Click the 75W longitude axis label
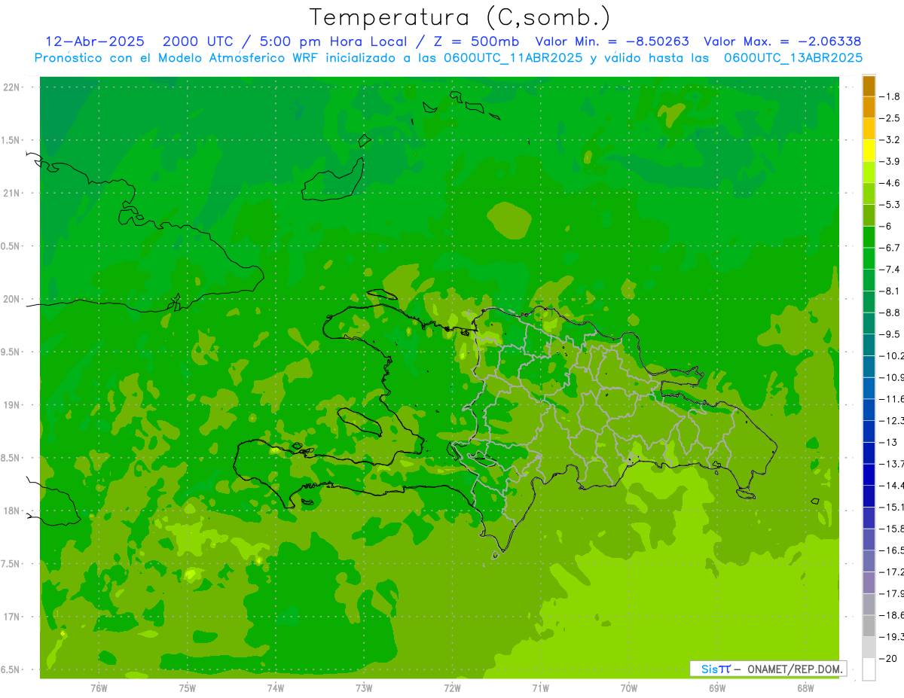This screenshot has height=698, width=904. [188, 688]
